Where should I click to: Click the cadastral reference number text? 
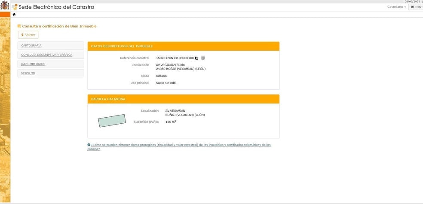175,58
